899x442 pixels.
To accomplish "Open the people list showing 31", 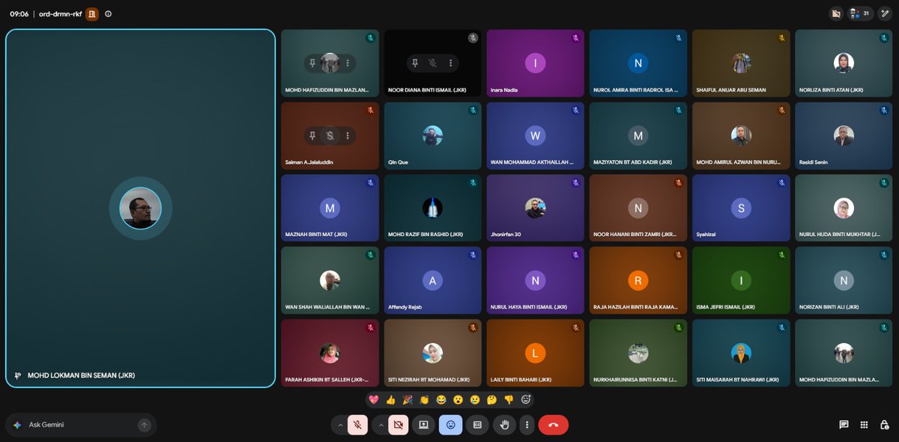I will (x=860, y=13).
